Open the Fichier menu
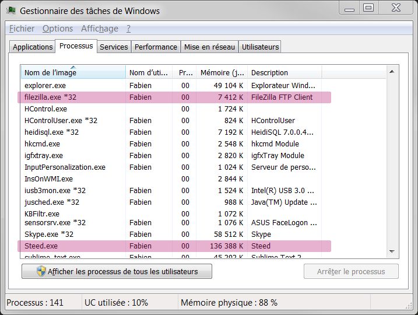418x315 pixels. 22,29
